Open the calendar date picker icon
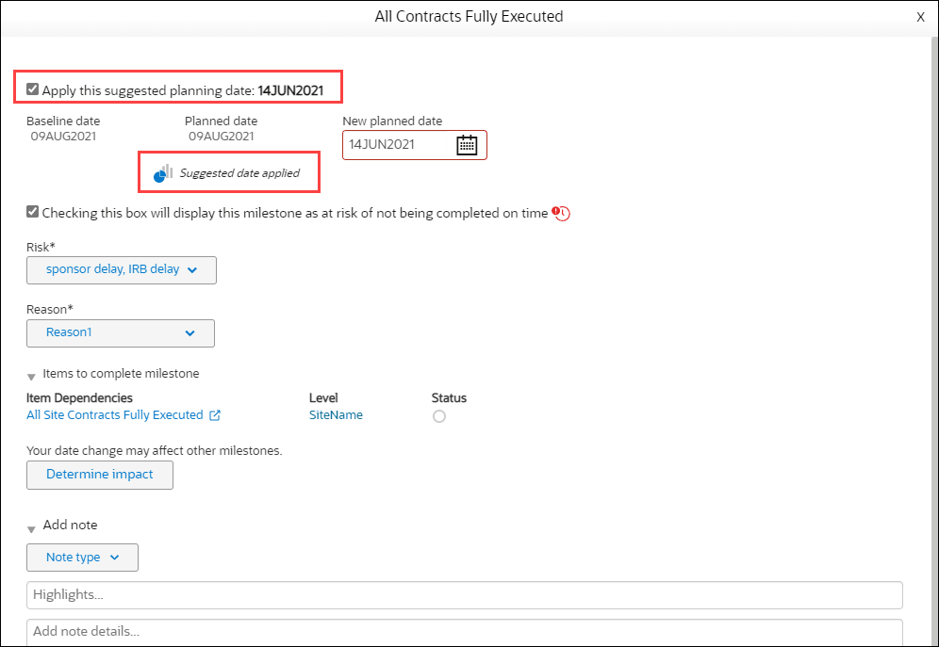The width and height of the screenshot is (939, 647). [467, 145]
